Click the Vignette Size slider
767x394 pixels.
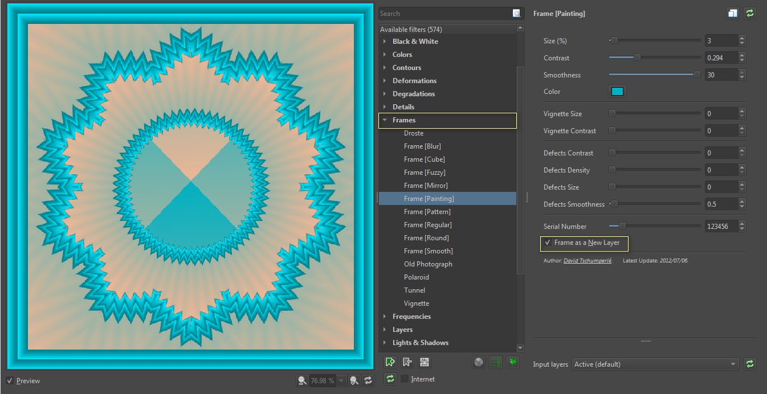(x=655, y=114)
